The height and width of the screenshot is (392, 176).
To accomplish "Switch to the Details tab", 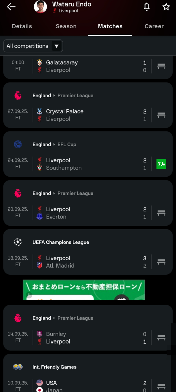I will pos(22,26).
